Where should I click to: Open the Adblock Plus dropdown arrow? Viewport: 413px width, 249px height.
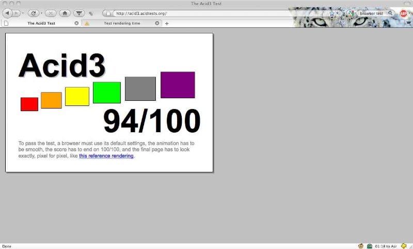coord(409,13)
